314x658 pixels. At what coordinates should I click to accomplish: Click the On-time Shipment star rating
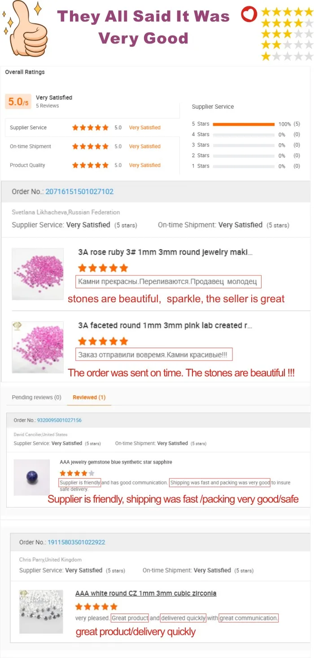[x=90, y=146]
